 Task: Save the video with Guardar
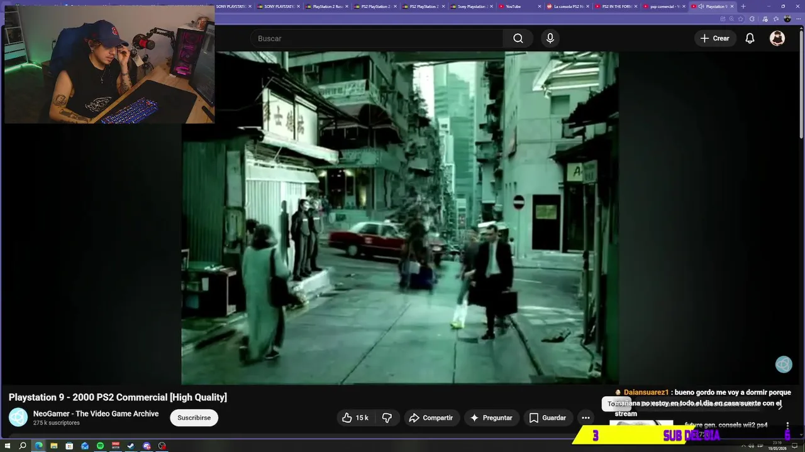(x=548, y=417)
